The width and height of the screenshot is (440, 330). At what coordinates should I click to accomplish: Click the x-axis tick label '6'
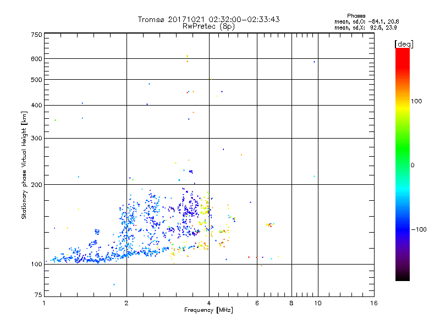point(257,303)
